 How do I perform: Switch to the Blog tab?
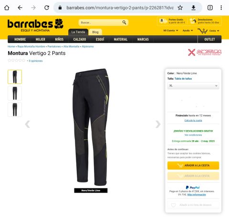pyautogui.click(x=95, y=32)
